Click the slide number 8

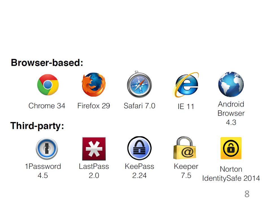click(247, 194)
